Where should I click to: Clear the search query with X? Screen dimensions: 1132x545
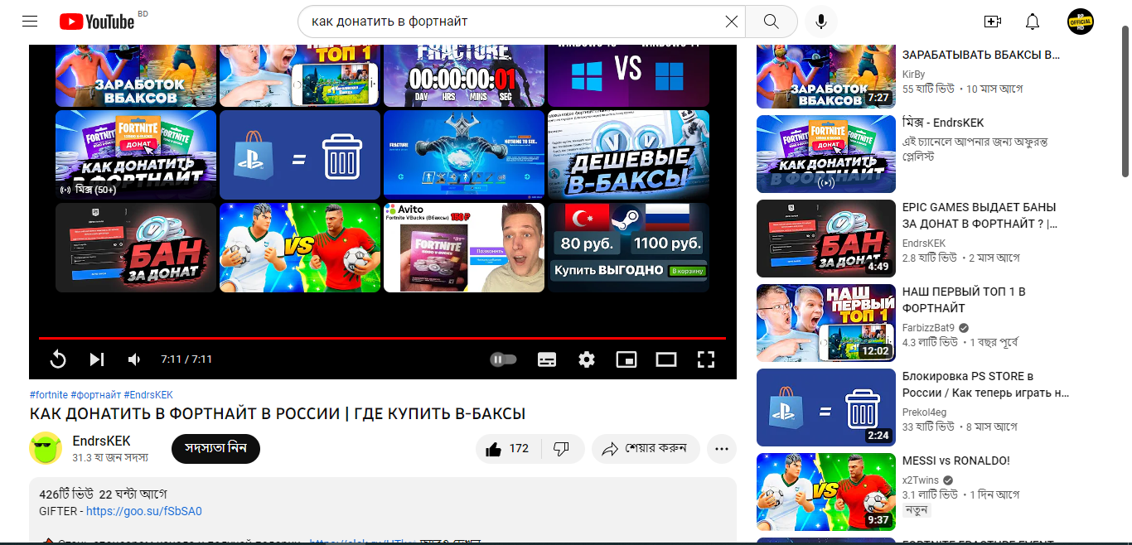point(732,22)
